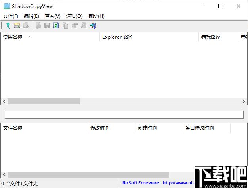Minimize the ShadowCopyView window
Viewport: 248px width, 188px height.
pos(202,6)
